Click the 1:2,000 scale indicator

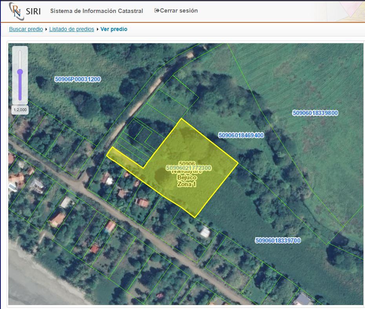click(x=20, y=110)
